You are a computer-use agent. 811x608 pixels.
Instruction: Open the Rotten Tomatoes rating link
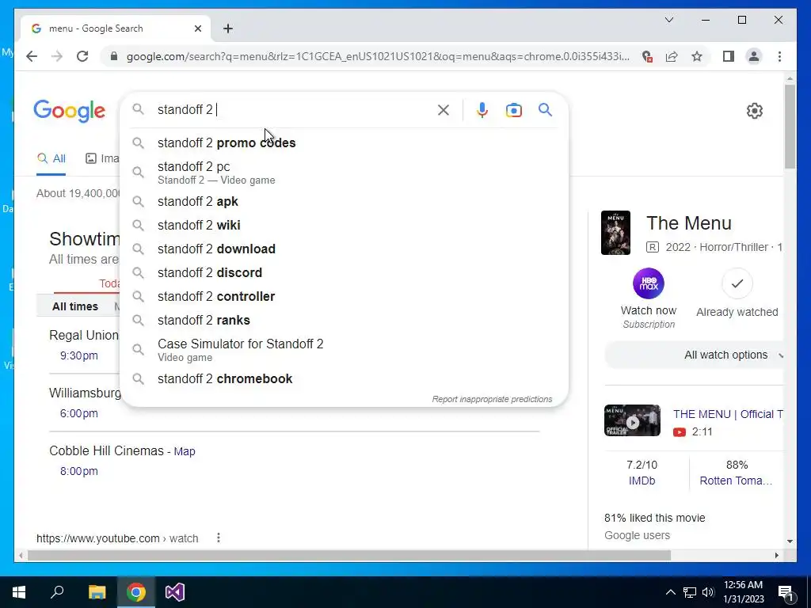click(736, 481)
